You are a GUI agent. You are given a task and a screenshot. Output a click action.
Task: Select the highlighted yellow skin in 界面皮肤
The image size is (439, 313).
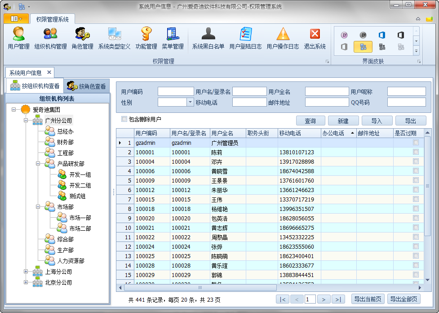coord(363,47)
